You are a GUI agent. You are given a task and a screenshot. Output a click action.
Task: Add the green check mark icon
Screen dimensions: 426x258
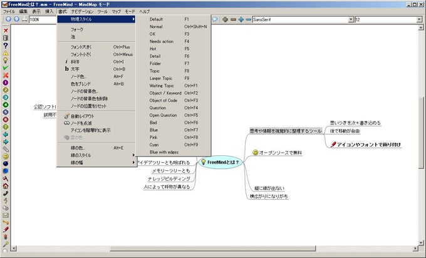click(6, 68)
